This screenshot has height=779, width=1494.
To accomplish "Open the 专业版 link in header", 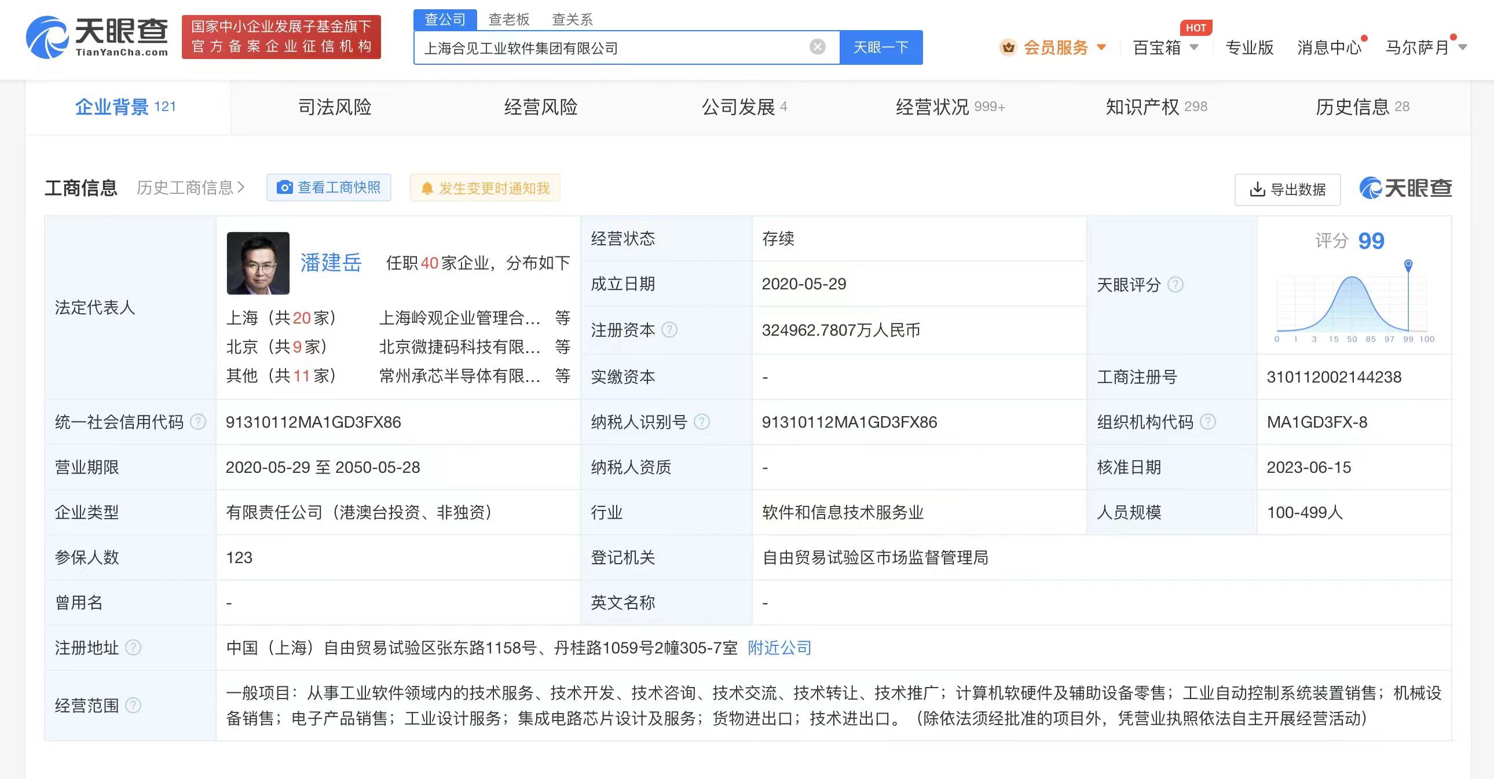I will pos(1249,47).
